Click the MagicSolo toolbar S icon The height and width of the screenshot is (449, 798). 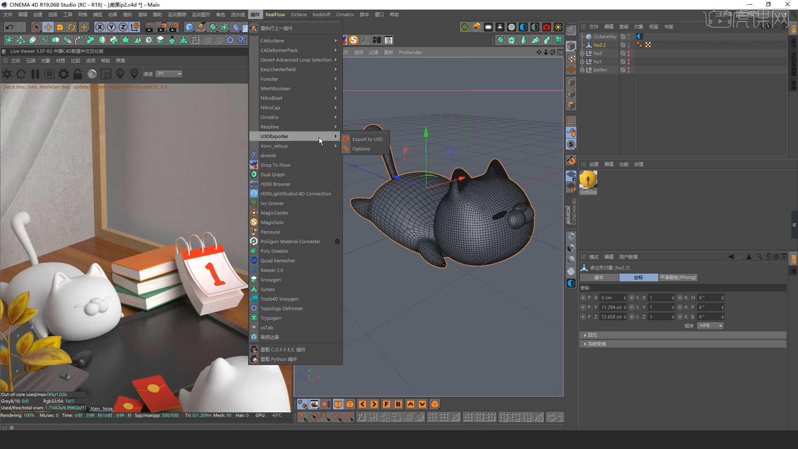click(353, 40)
